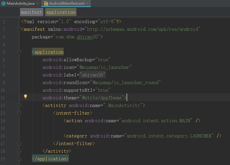Click the folded label value "shiyan30"
Image resolution: width=230 pixels, height=165 pixels.
coord(92,75)
